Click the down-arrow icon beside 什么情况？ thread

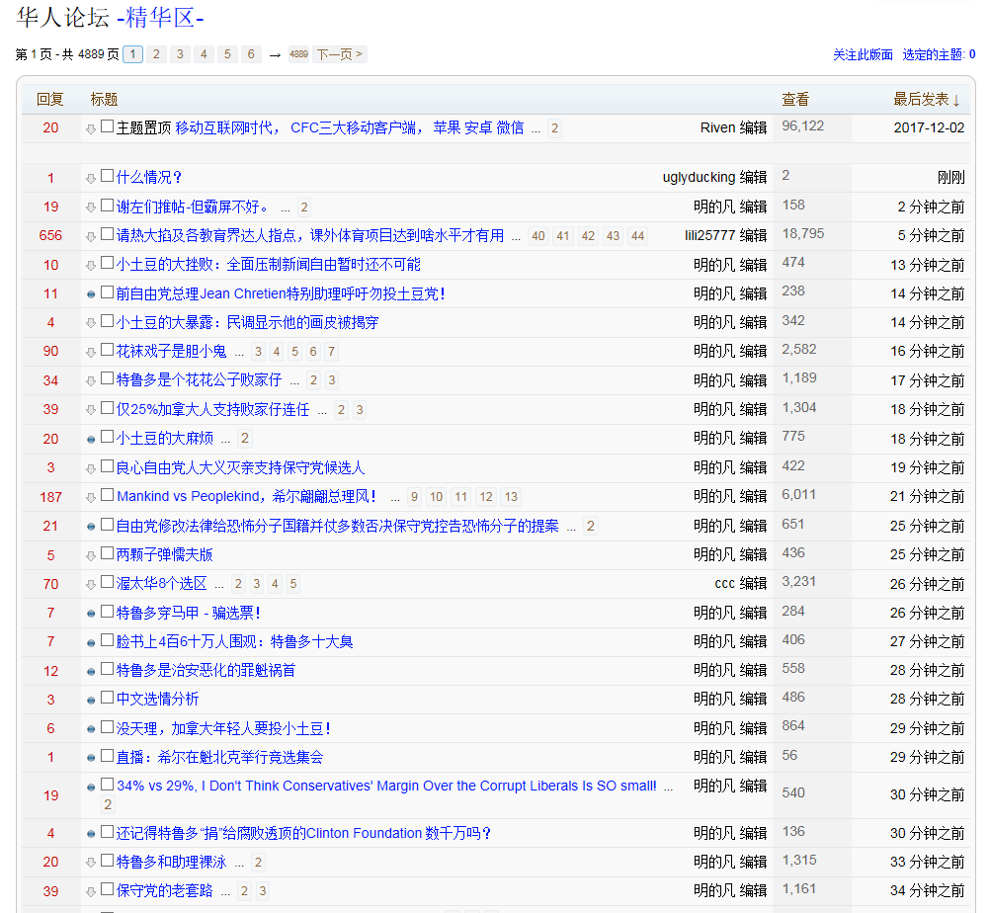click(x=91, y=178)
